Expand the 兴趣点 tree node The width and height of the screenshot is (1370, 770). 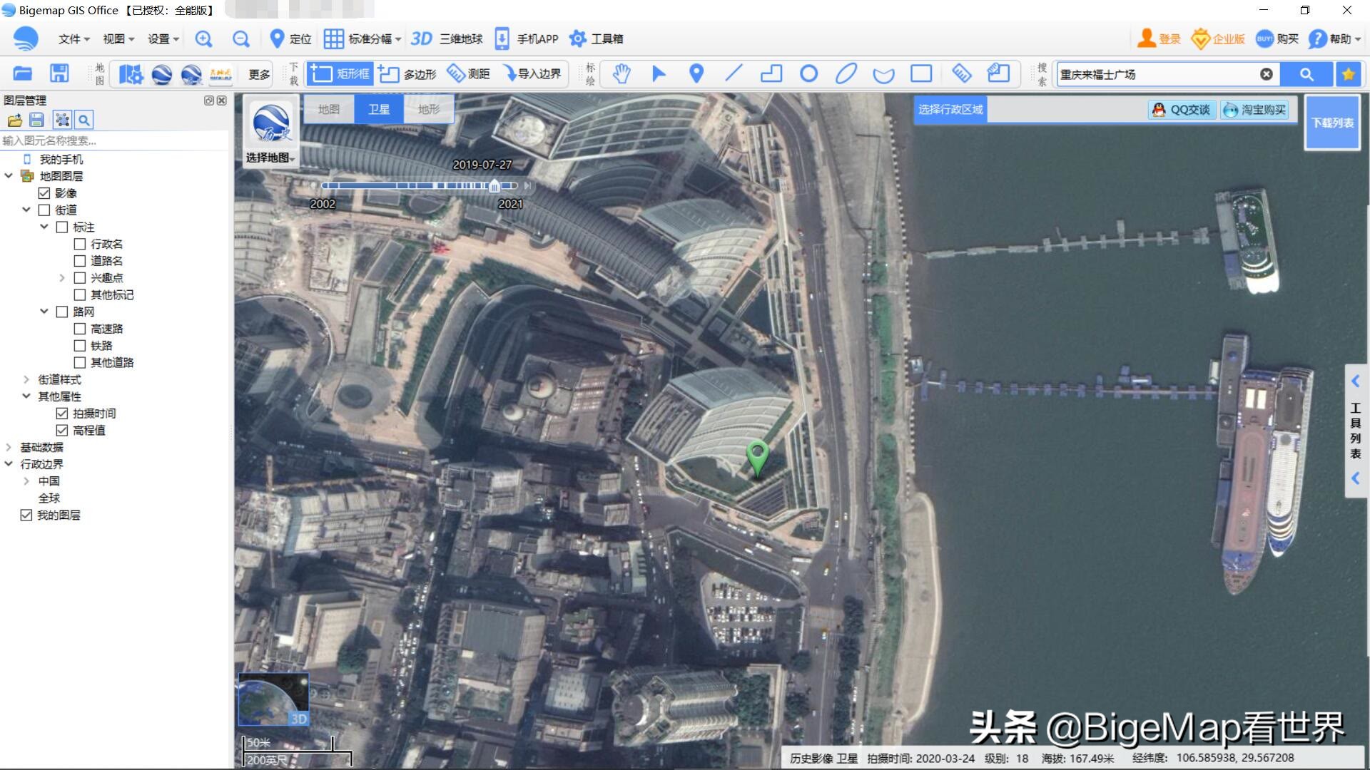tap(62, 278)
